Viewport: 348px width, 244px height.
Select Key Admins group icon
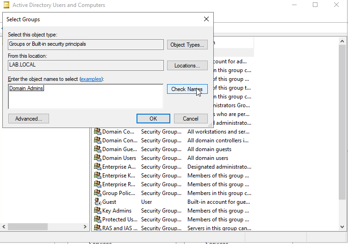click(x=98, y=210)
